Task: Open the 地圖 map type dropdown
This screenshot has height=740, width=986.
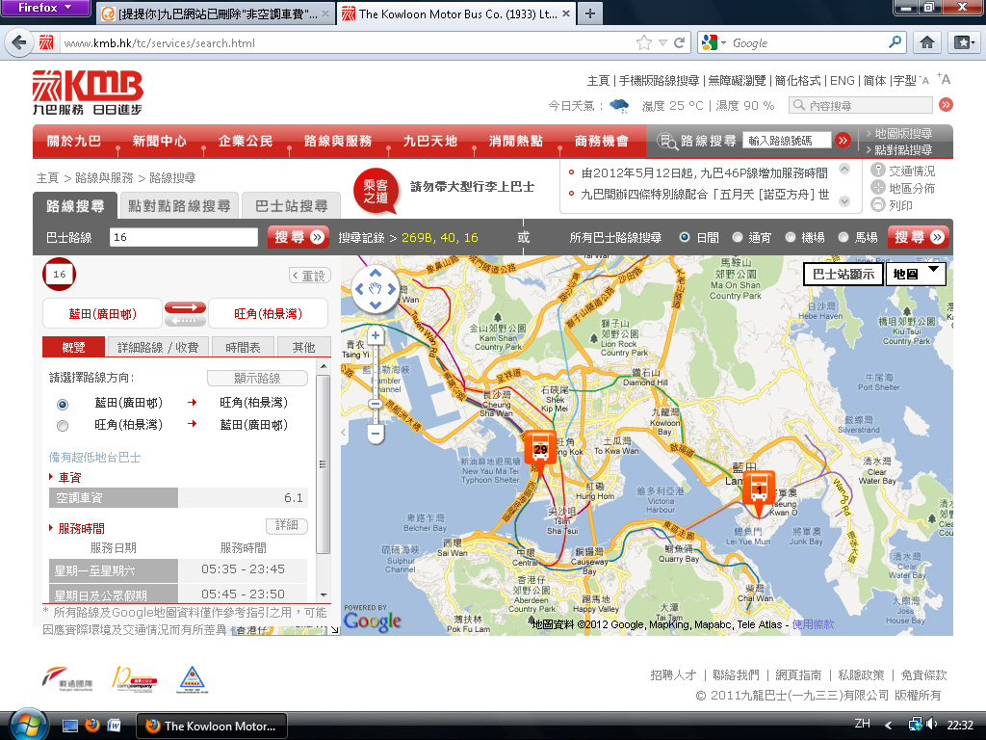Action: click(916, 275)
